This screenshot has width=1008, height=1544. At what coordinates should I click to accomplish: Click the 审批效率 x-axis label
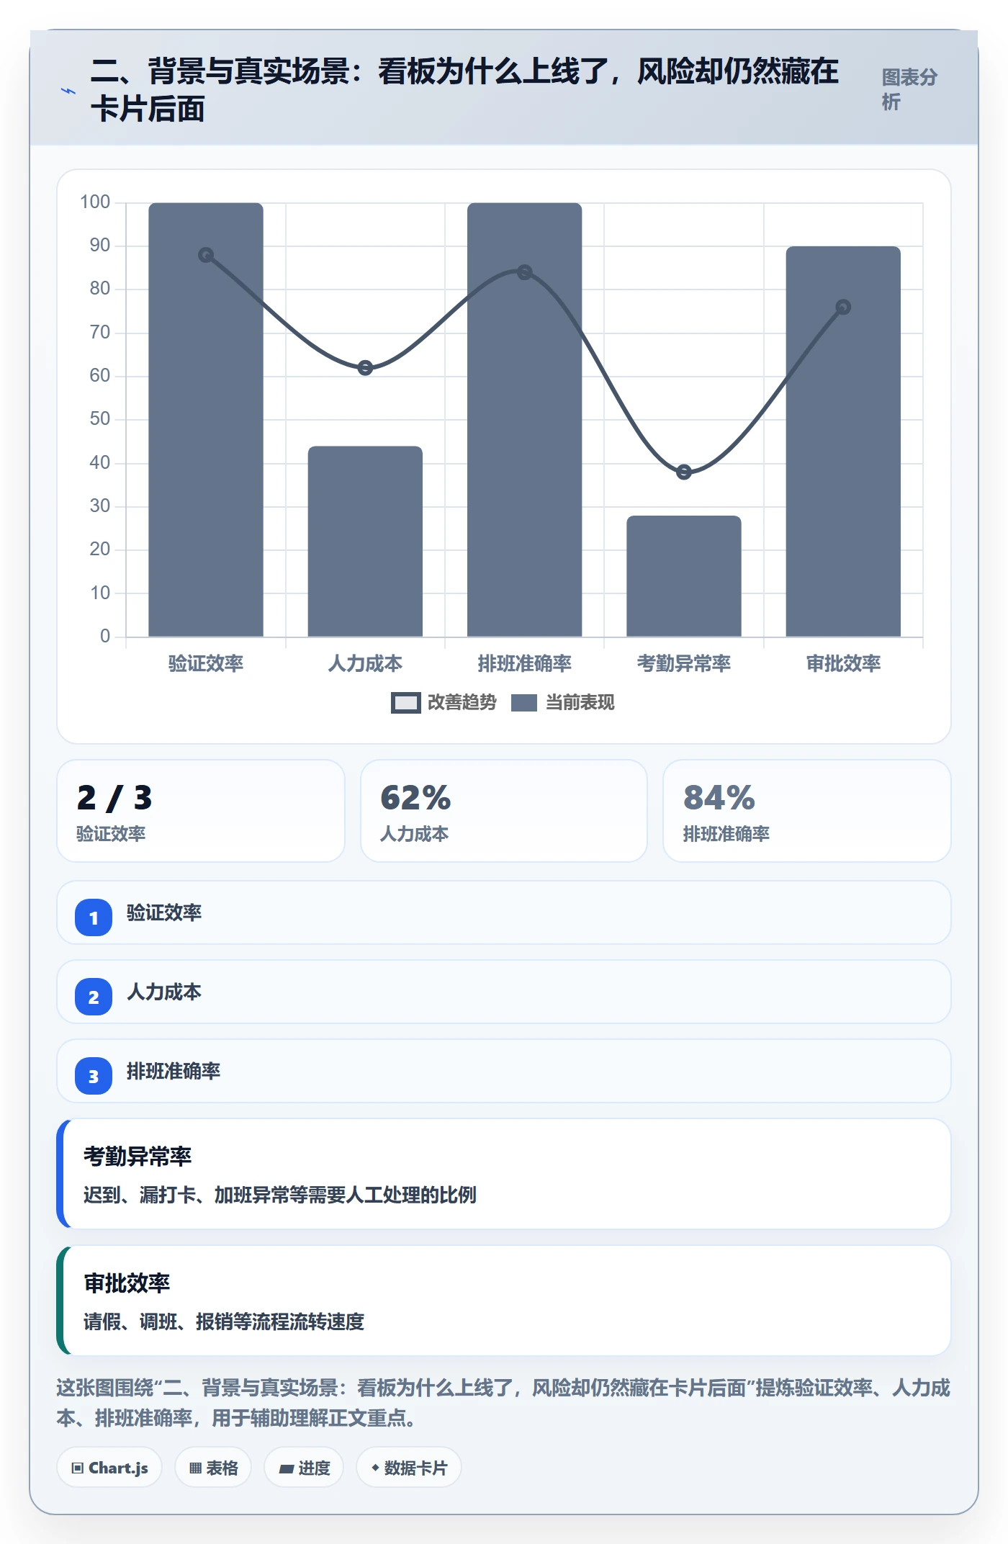(843, 663)
